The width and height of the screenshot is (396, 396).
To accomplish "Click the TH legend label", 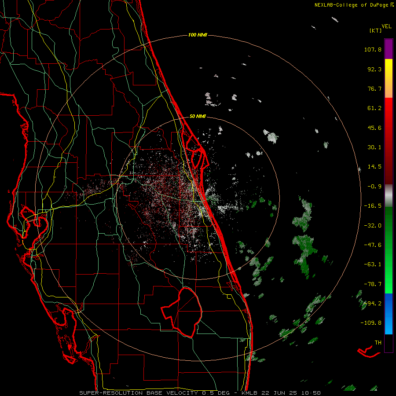I will click(378, 343).
